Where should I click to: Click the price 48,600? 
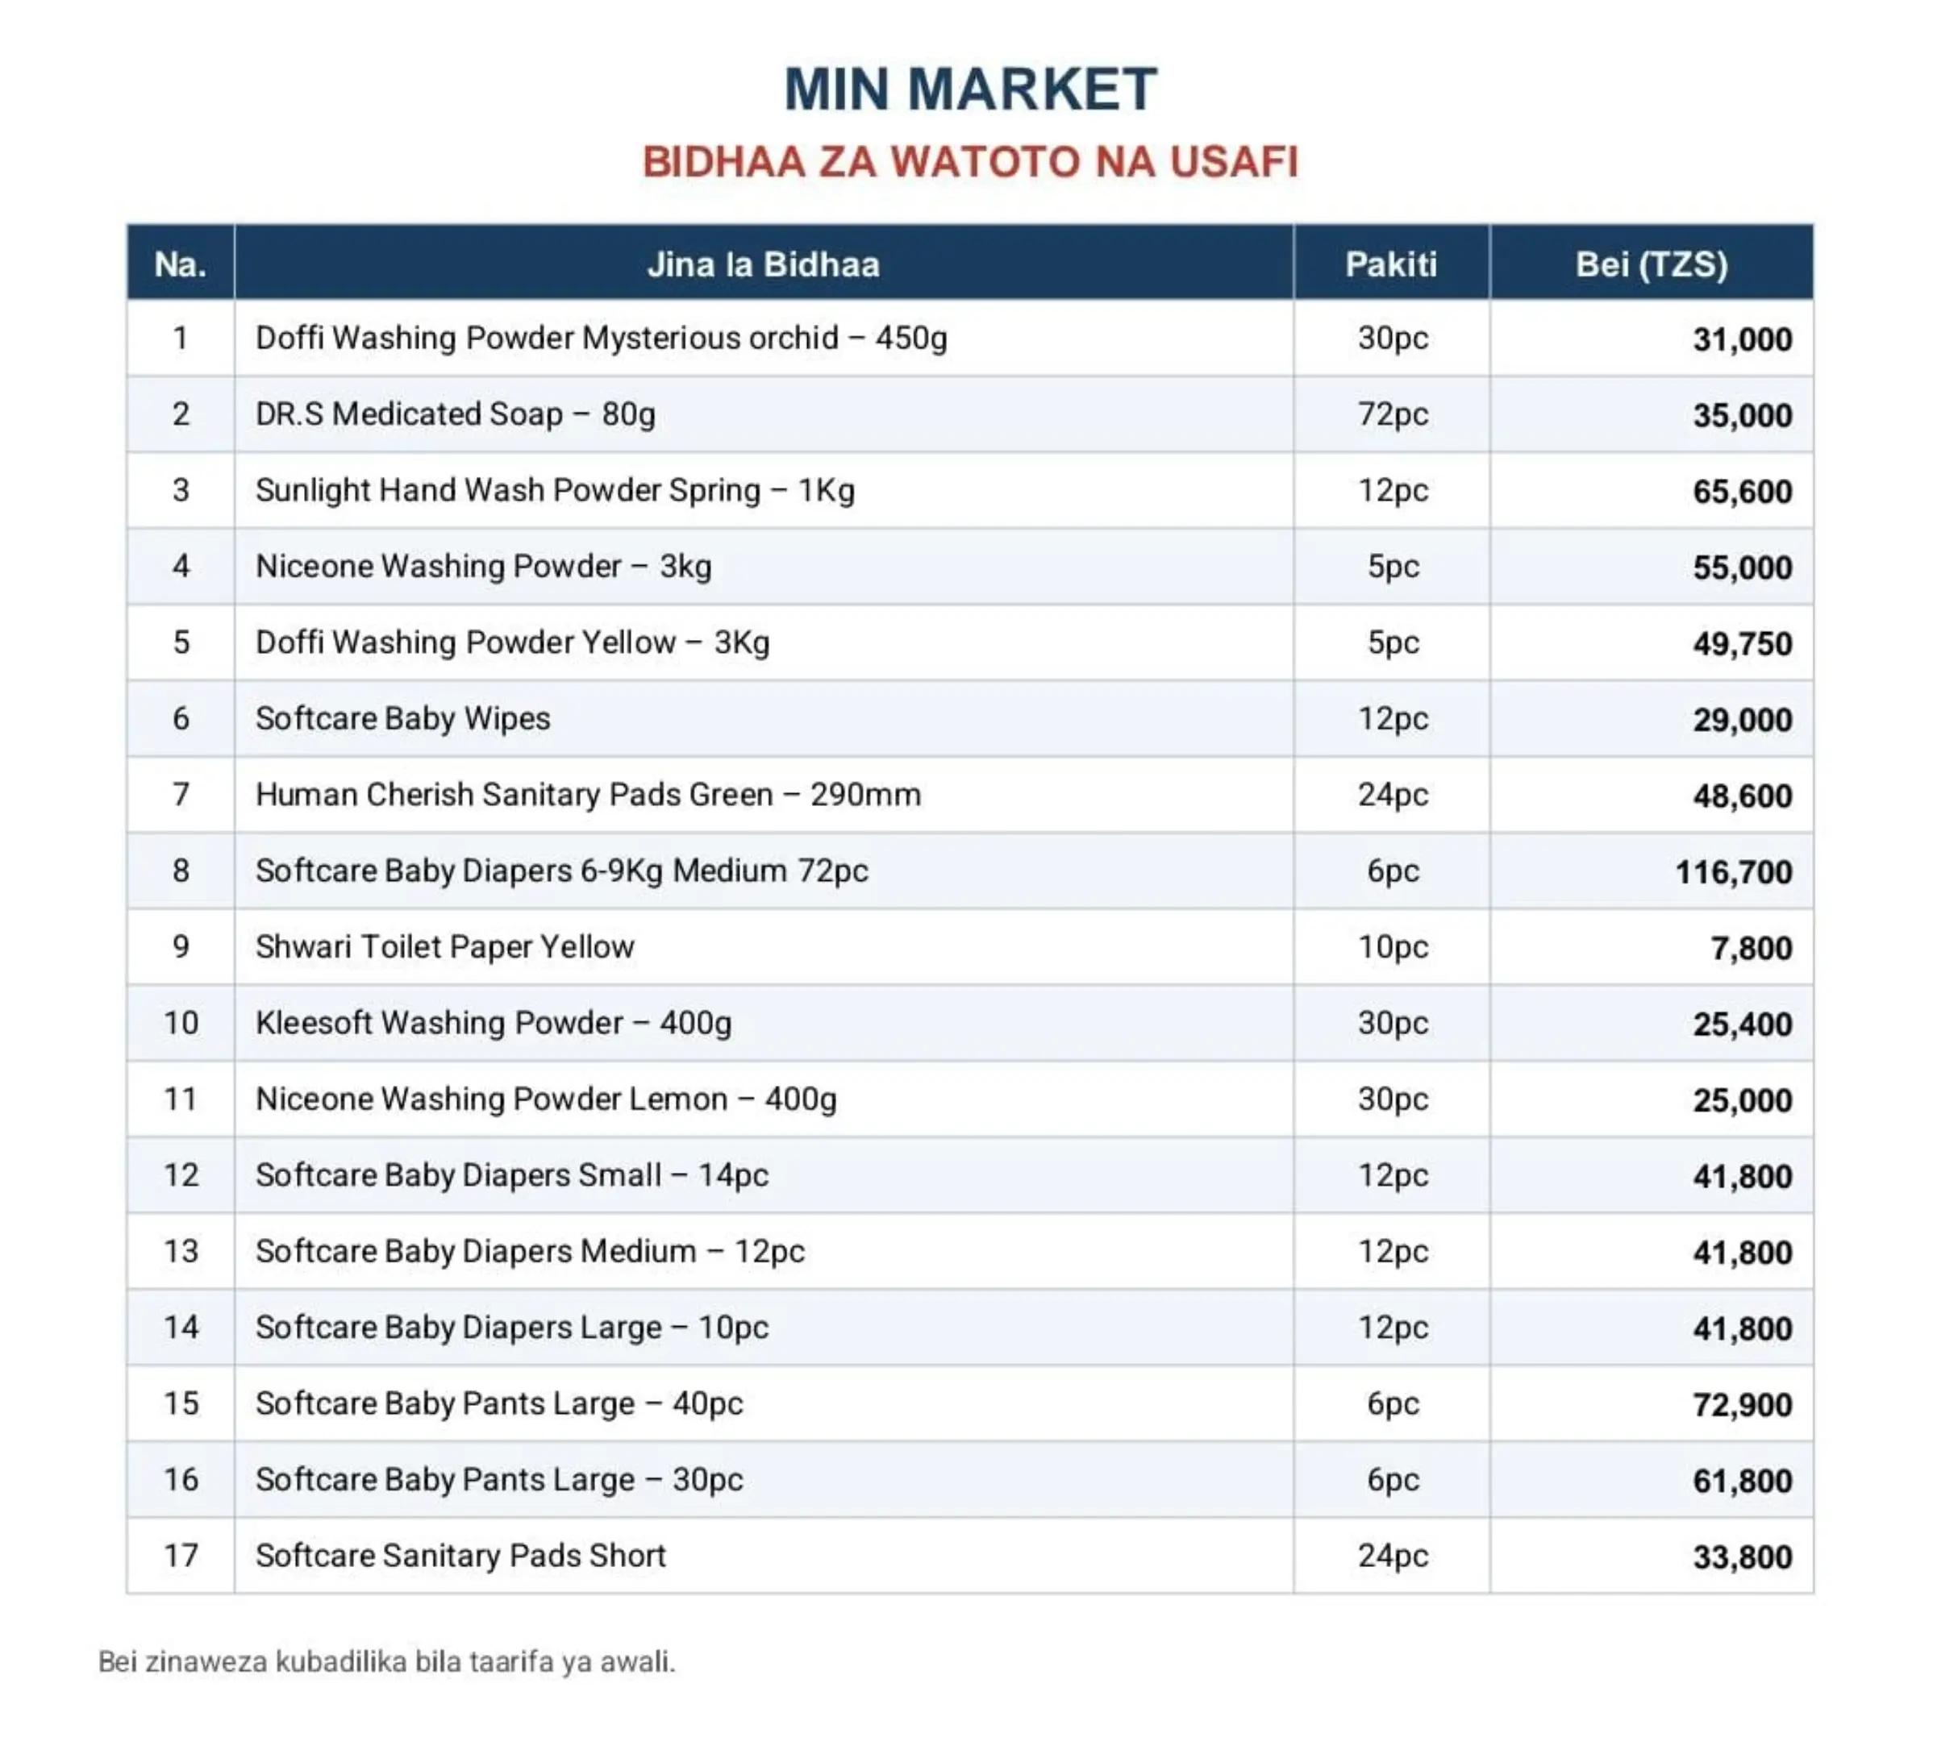point(1742,796)
